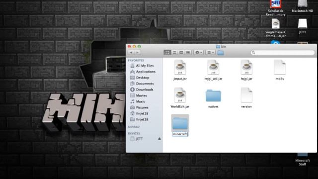The image size is (318, 179).
Task: Open Documents in Finder sidebar
Action: (x=145, y=84)
